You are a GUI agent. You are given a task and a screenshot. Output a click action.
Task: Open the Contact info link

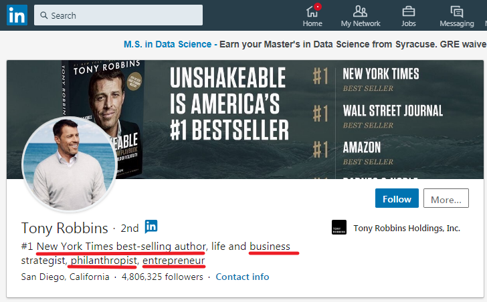pyautogui.click(x=242, y=277)
